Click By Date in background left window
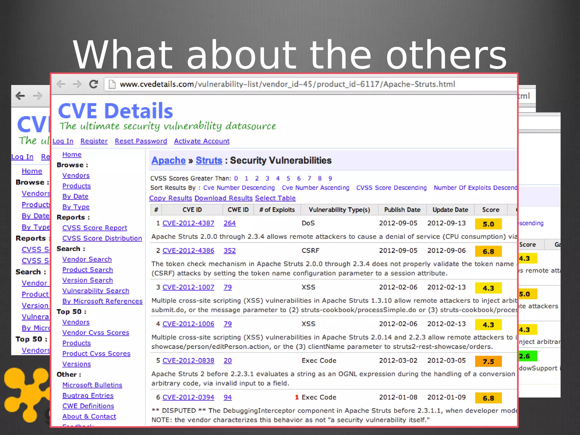 [x=36, y=216]
